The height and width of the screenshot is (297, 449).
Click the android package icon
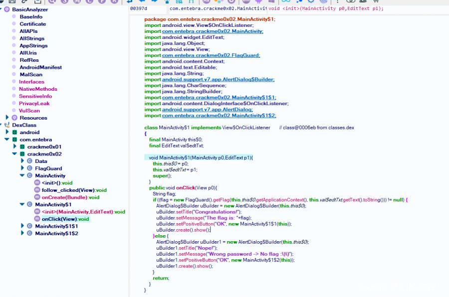pos(14,132)
